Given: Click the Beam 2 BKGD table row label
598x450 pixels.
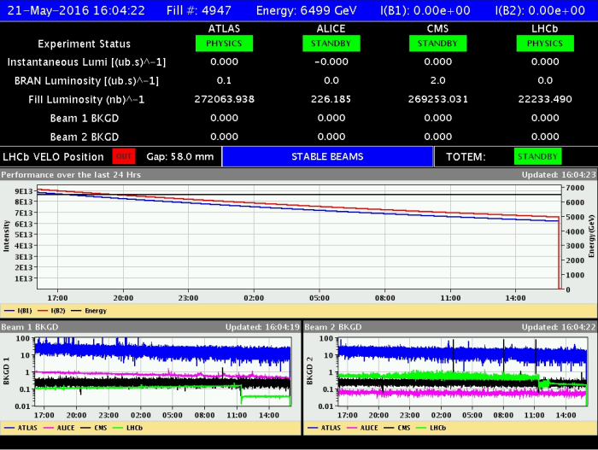Looking at the screenshot, I should coord(85,137).
